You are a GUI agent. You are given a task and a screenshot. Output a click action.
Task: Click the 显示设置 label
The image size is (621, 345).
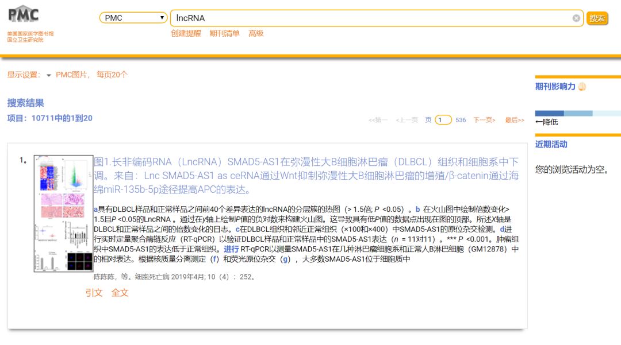[x=24, y=75]
